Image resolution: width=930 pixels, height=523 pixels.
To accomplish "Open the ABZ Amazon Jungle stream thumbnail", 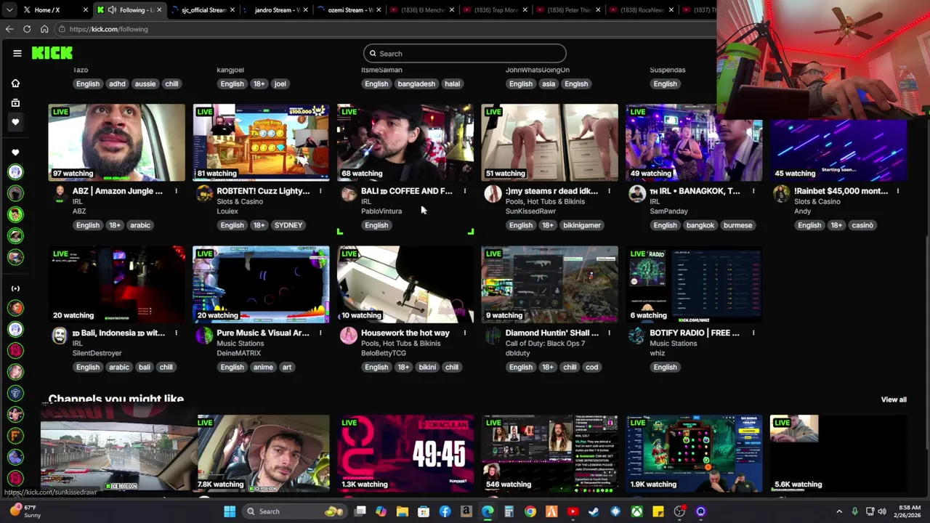I will [x=117, y=142].
